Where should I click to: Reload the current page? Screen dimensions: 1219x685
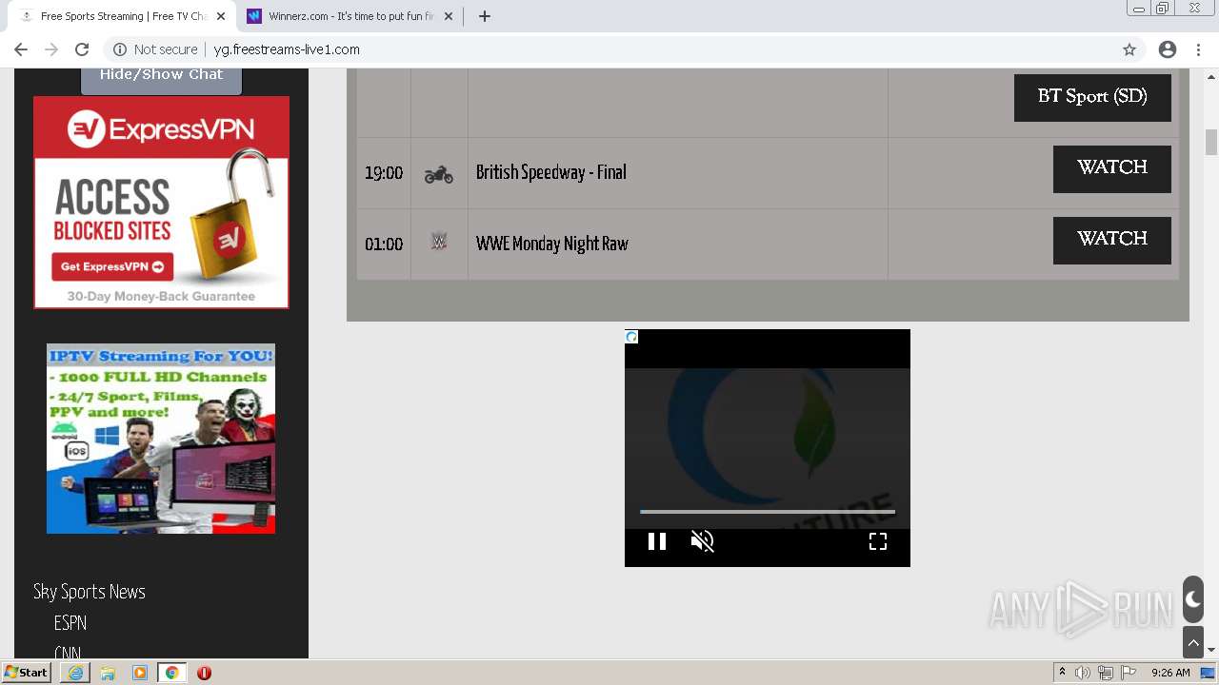(x=82, y=49)
